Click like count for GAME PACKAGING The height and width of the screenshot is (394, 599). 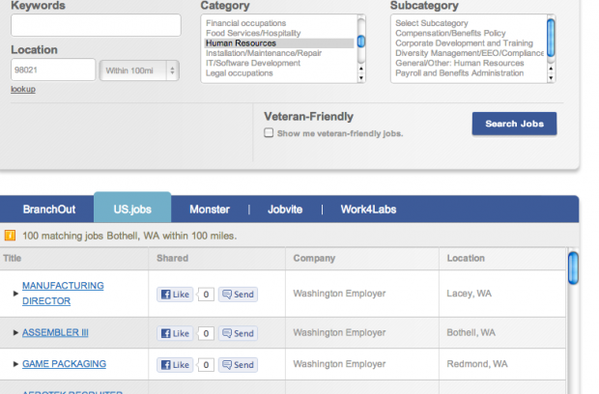(206, 365)
